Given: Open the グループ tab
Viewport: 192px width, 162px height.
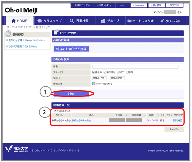Looking at the screenshot, I should 110,21.
